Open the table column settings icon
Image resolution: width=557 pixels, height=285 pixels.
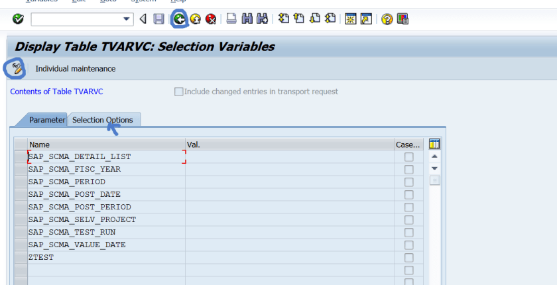coord(435,144)
